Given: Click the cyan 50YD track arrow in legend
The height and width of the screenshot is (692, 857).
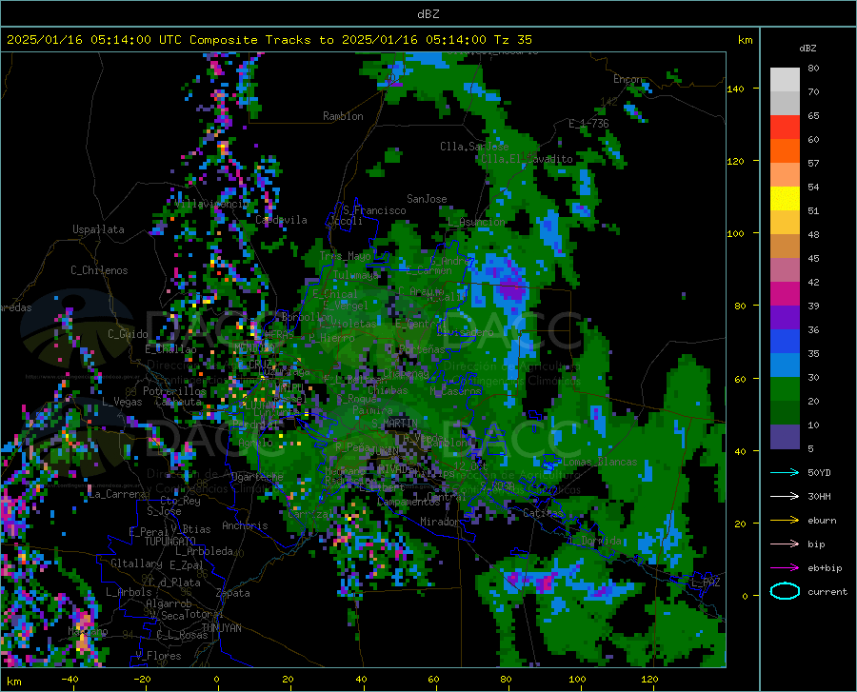Looking at the screenshot, I should (785, 472).
